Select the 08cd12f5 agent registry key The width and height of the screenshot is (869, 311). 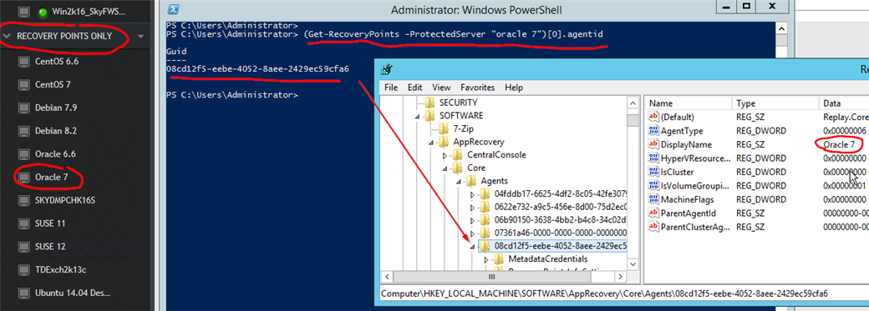[x=561, y=246]
